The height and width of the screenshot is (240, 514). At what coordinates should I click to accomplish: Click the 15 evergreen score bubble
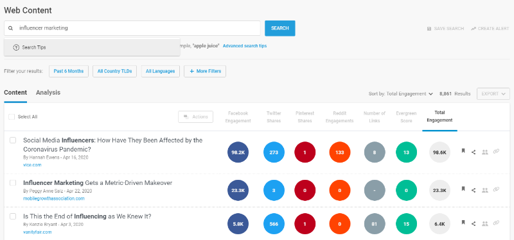coord(406,224)
